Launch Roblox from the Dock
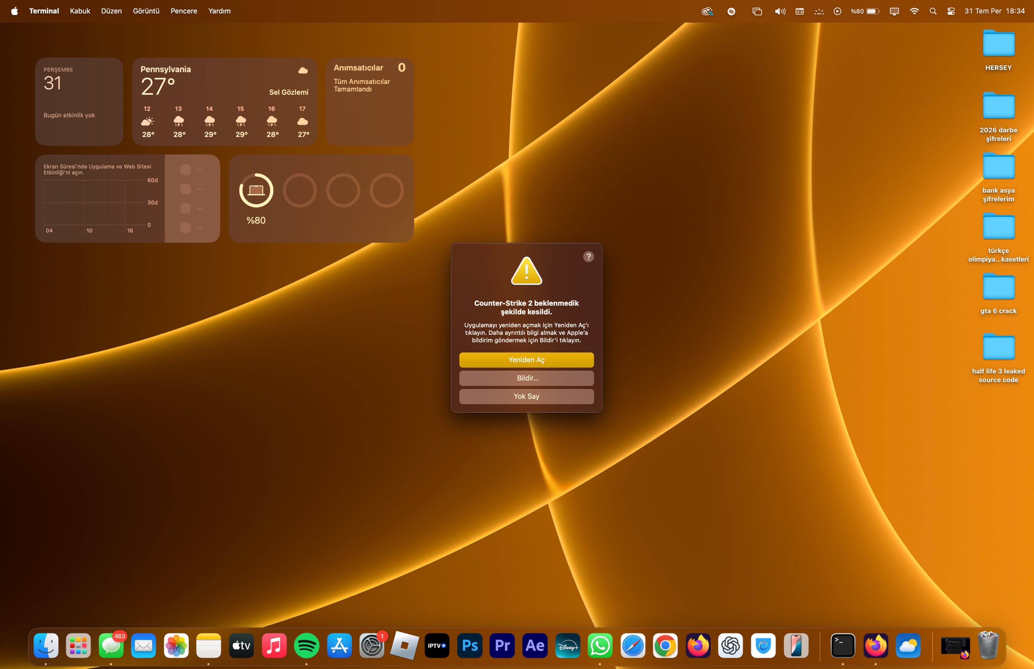This screenshot has width=1034, height=669. (404, 645)
